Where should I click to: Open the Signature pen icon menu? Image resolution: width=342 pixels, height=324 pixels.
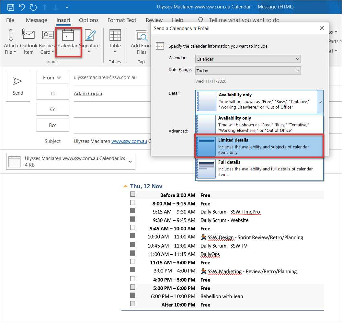(89, 36)
